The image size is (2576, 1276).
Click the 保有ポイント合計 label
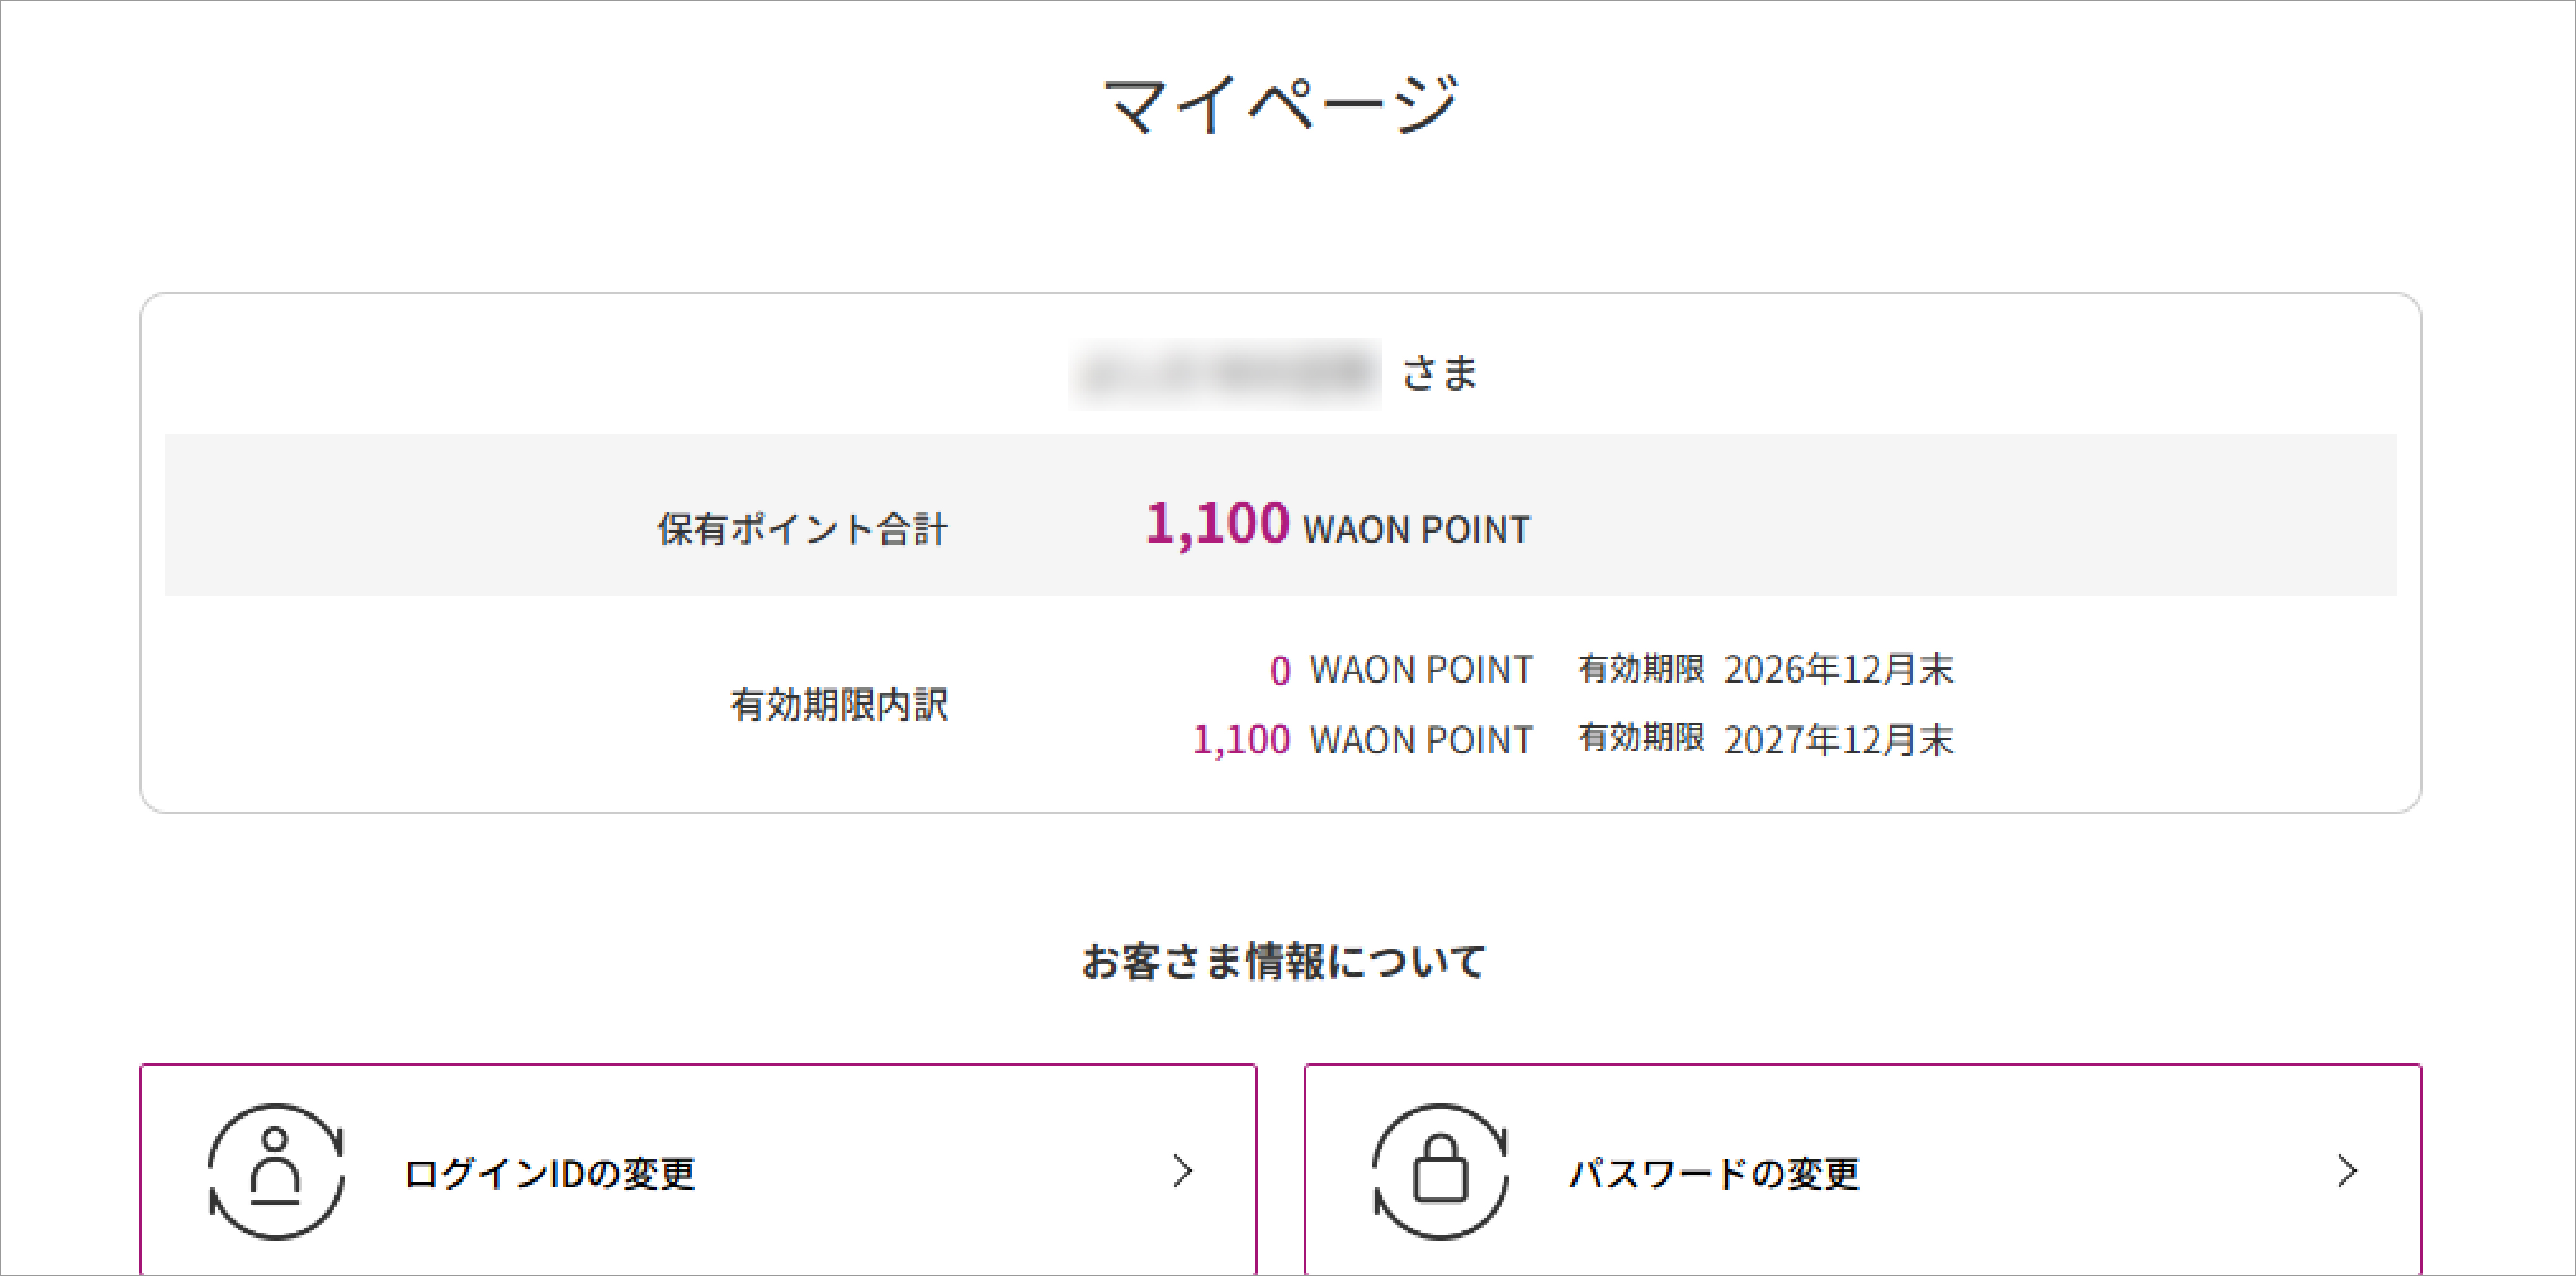(x=802, y=529)
